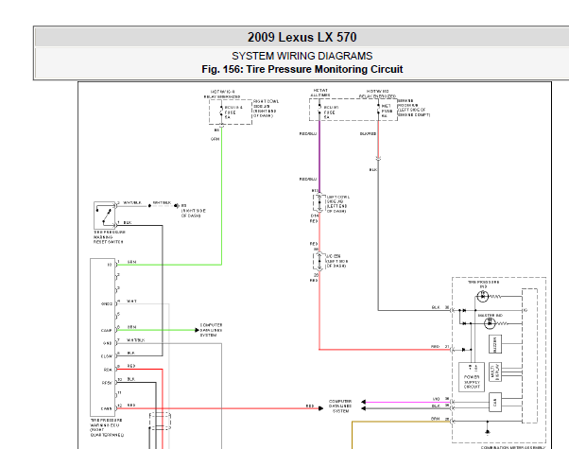569x449 pixels.
Task: Click the GND2 pin label on ECU
Action: (x=107, y=303)
